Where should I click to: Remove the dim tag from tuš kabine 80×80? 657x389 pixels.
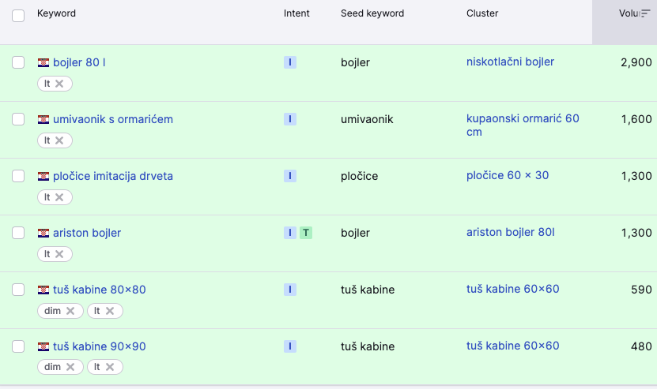[x=70, y=311]
